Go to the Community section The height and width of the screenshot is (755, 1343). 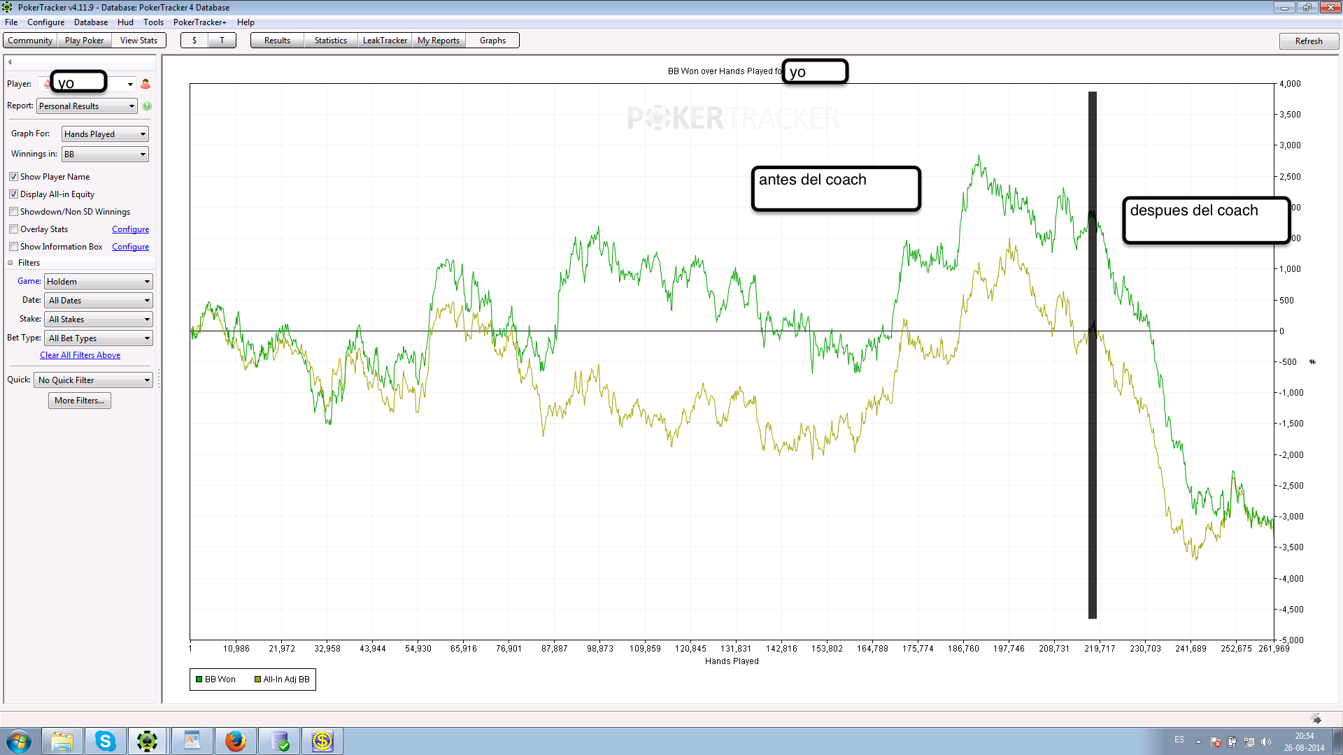pyautogui.click(x=30, y=41)
